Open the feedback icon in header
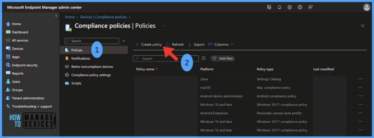 (x=310, y=7)
